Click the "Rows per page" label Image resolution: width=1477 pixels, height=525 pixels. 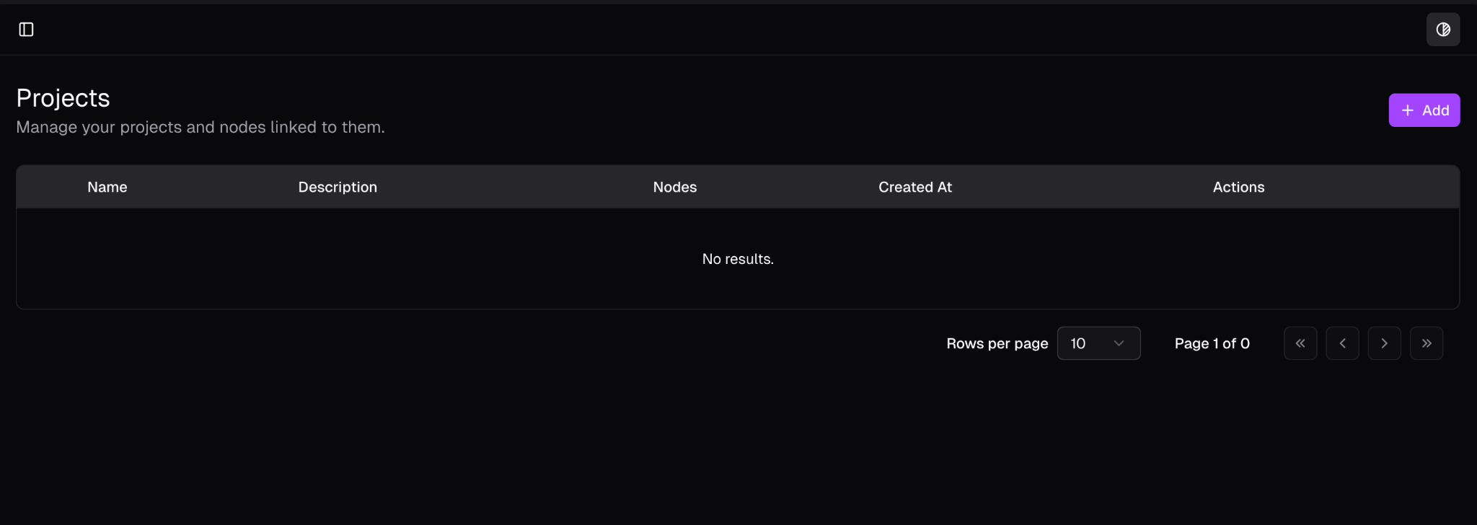997,343
